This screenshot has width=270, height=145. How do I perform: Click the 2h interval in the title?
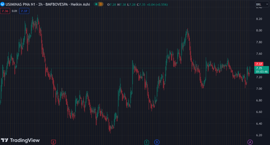[x=40, y=4]
